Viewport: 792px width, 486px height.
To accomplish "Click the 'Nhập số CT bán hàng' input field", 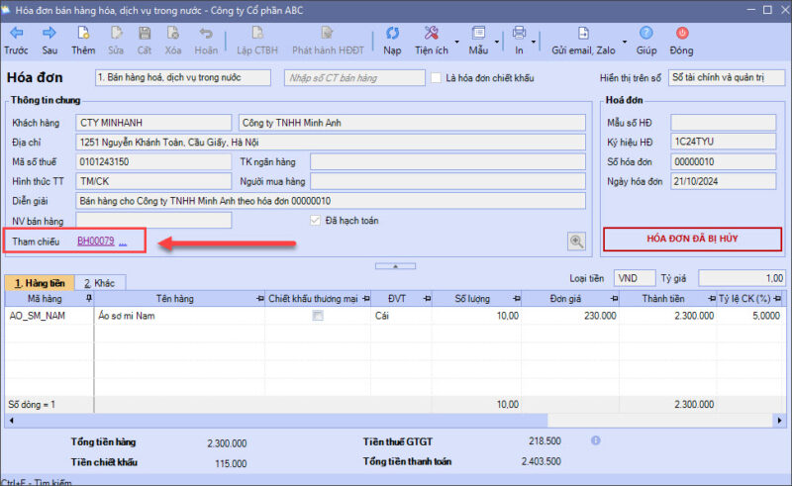I will click(353, 78).
